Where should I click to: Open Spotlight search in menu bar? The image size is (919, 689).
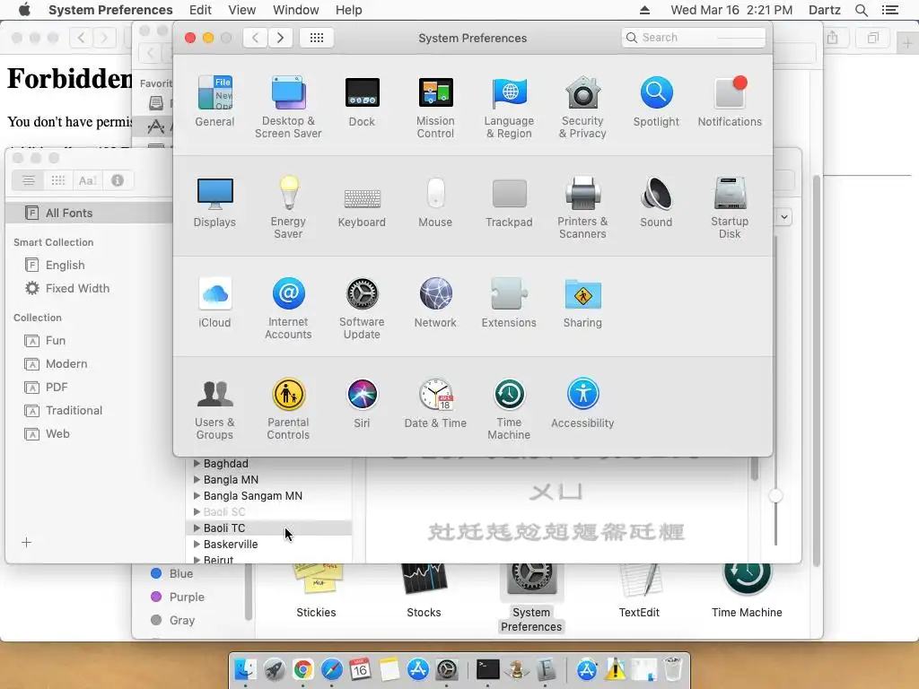coord(861,10)
